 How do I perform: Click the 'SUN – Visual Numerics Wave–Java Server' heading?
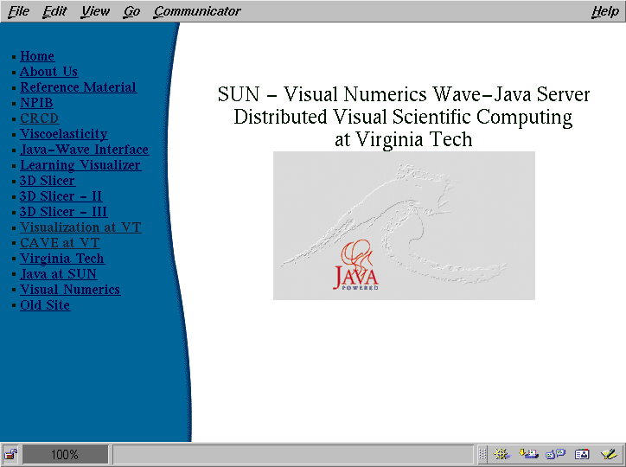(404, 94)
